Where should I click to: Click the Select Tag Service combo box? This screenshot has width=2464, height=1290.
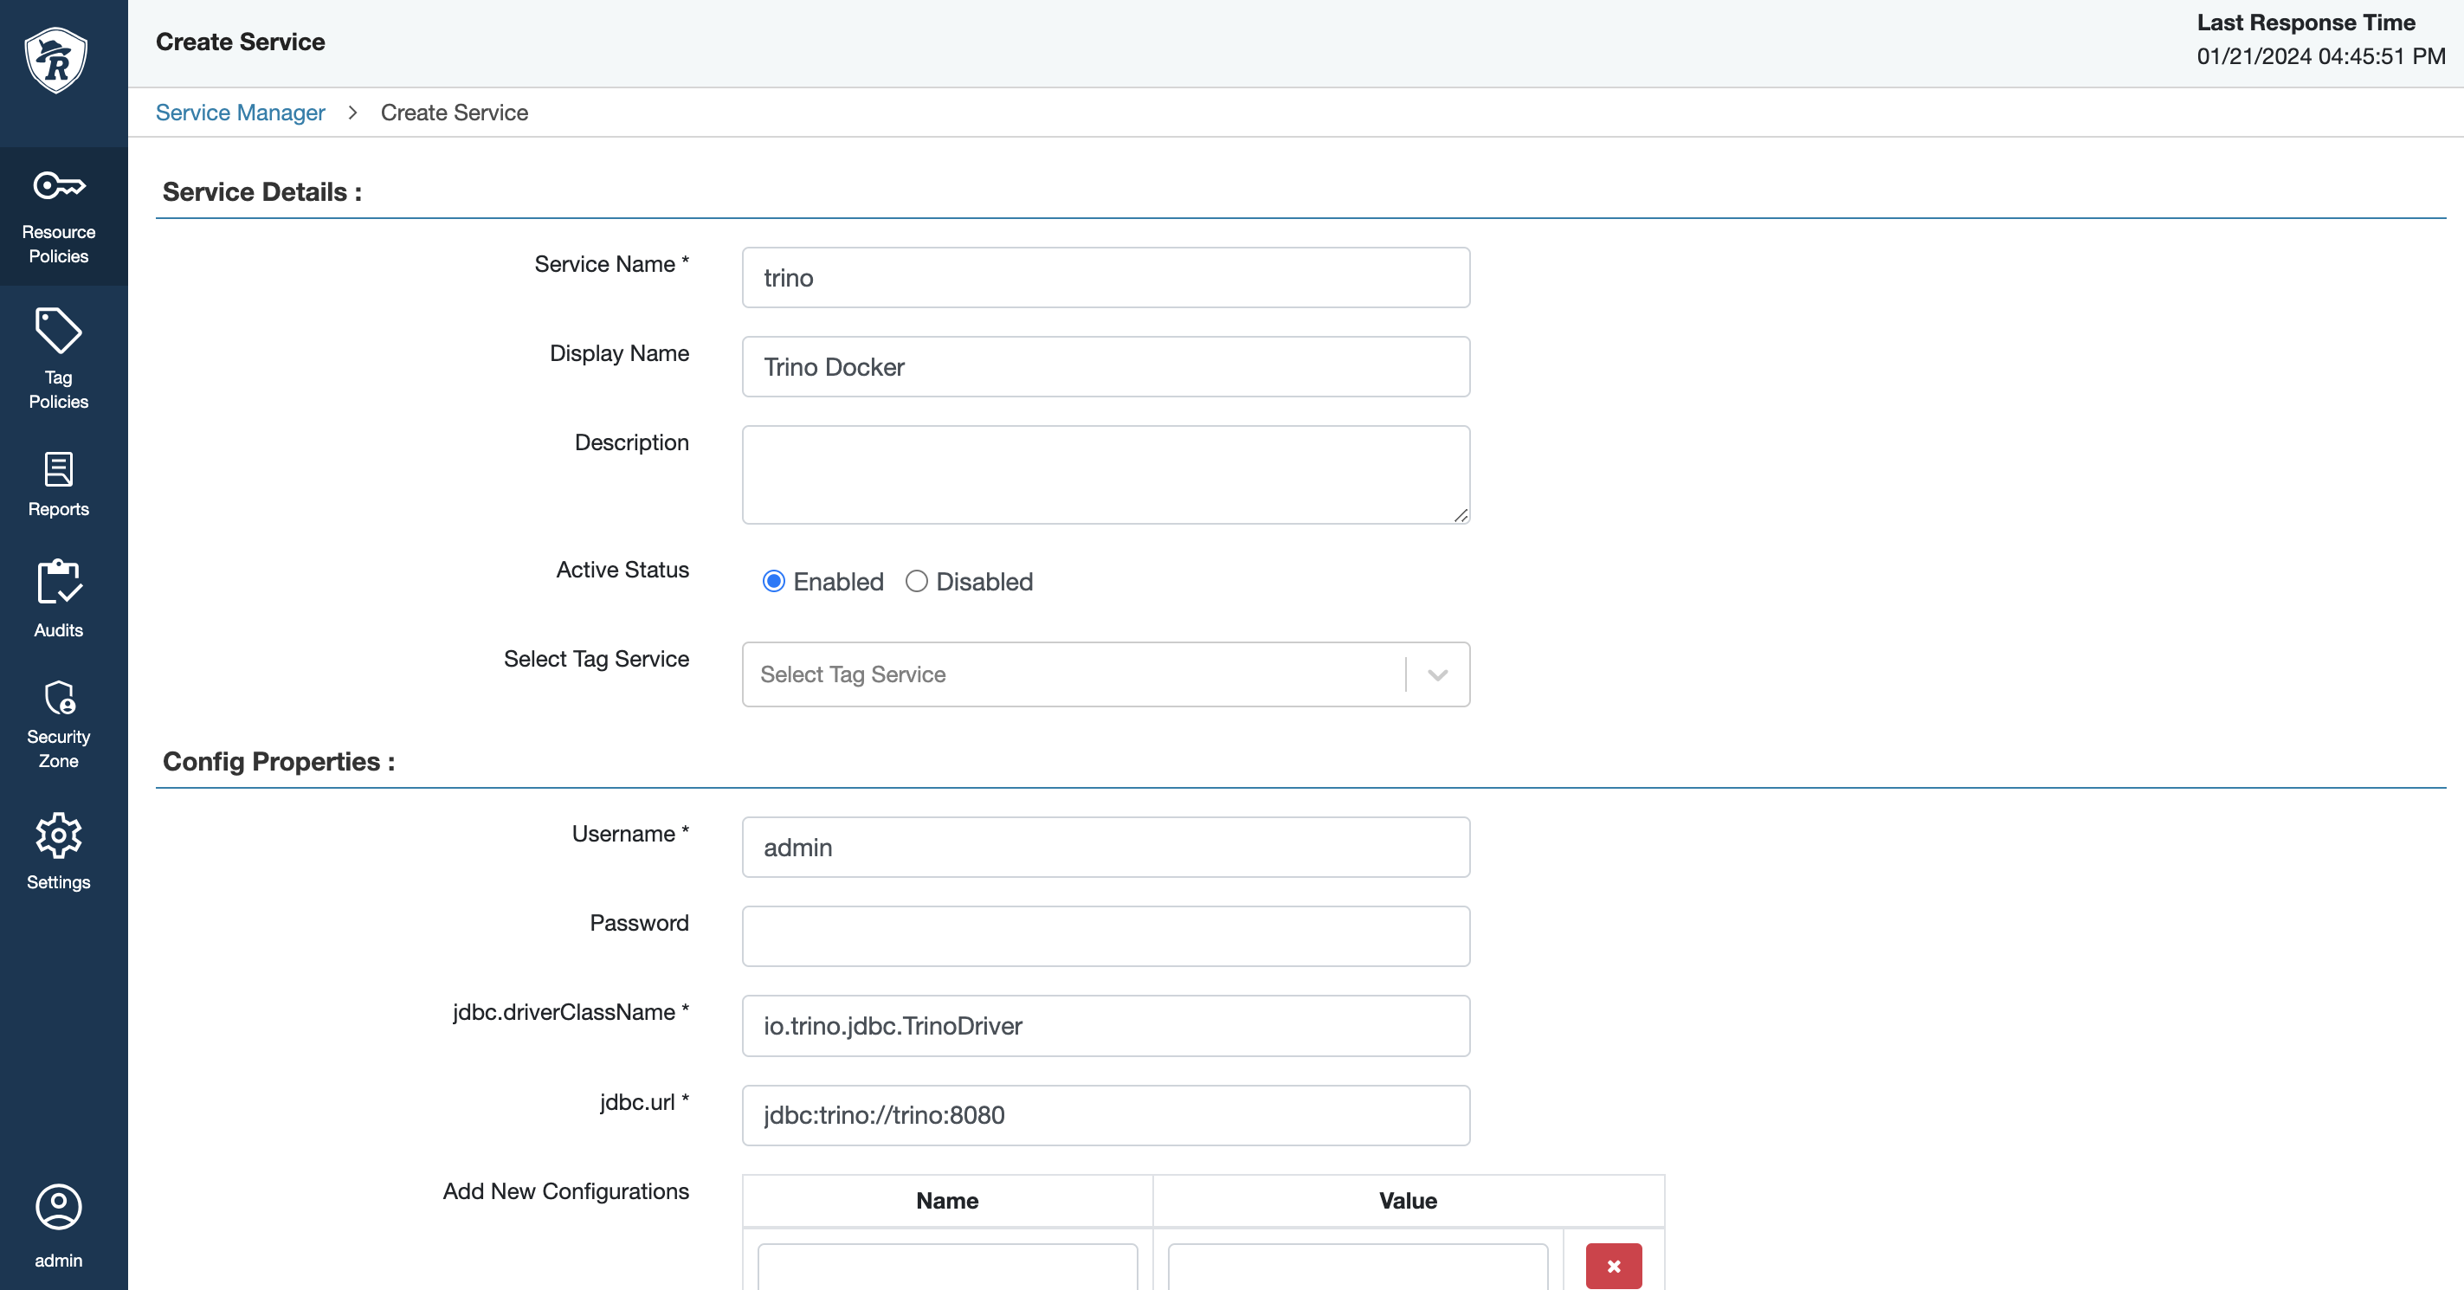pos(1071,675)
